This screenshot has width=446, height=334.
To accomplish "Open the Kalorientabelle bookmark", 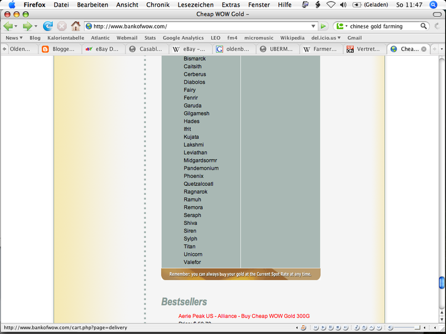I will [x=66, y=38].
